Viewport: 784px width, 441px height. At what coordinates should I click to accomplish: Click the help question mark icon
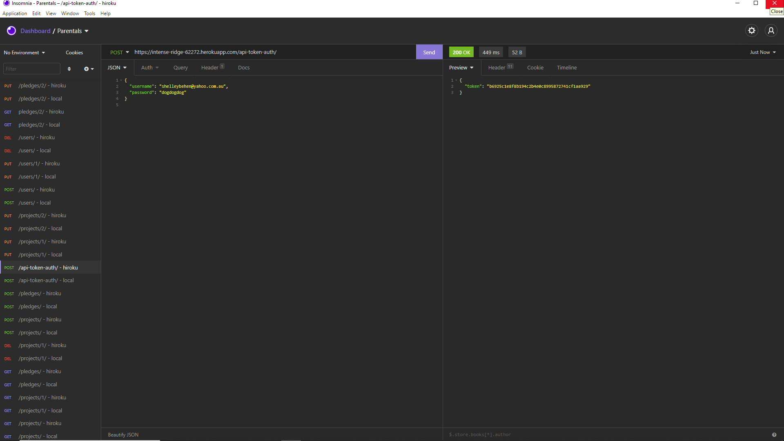[774, 435]
